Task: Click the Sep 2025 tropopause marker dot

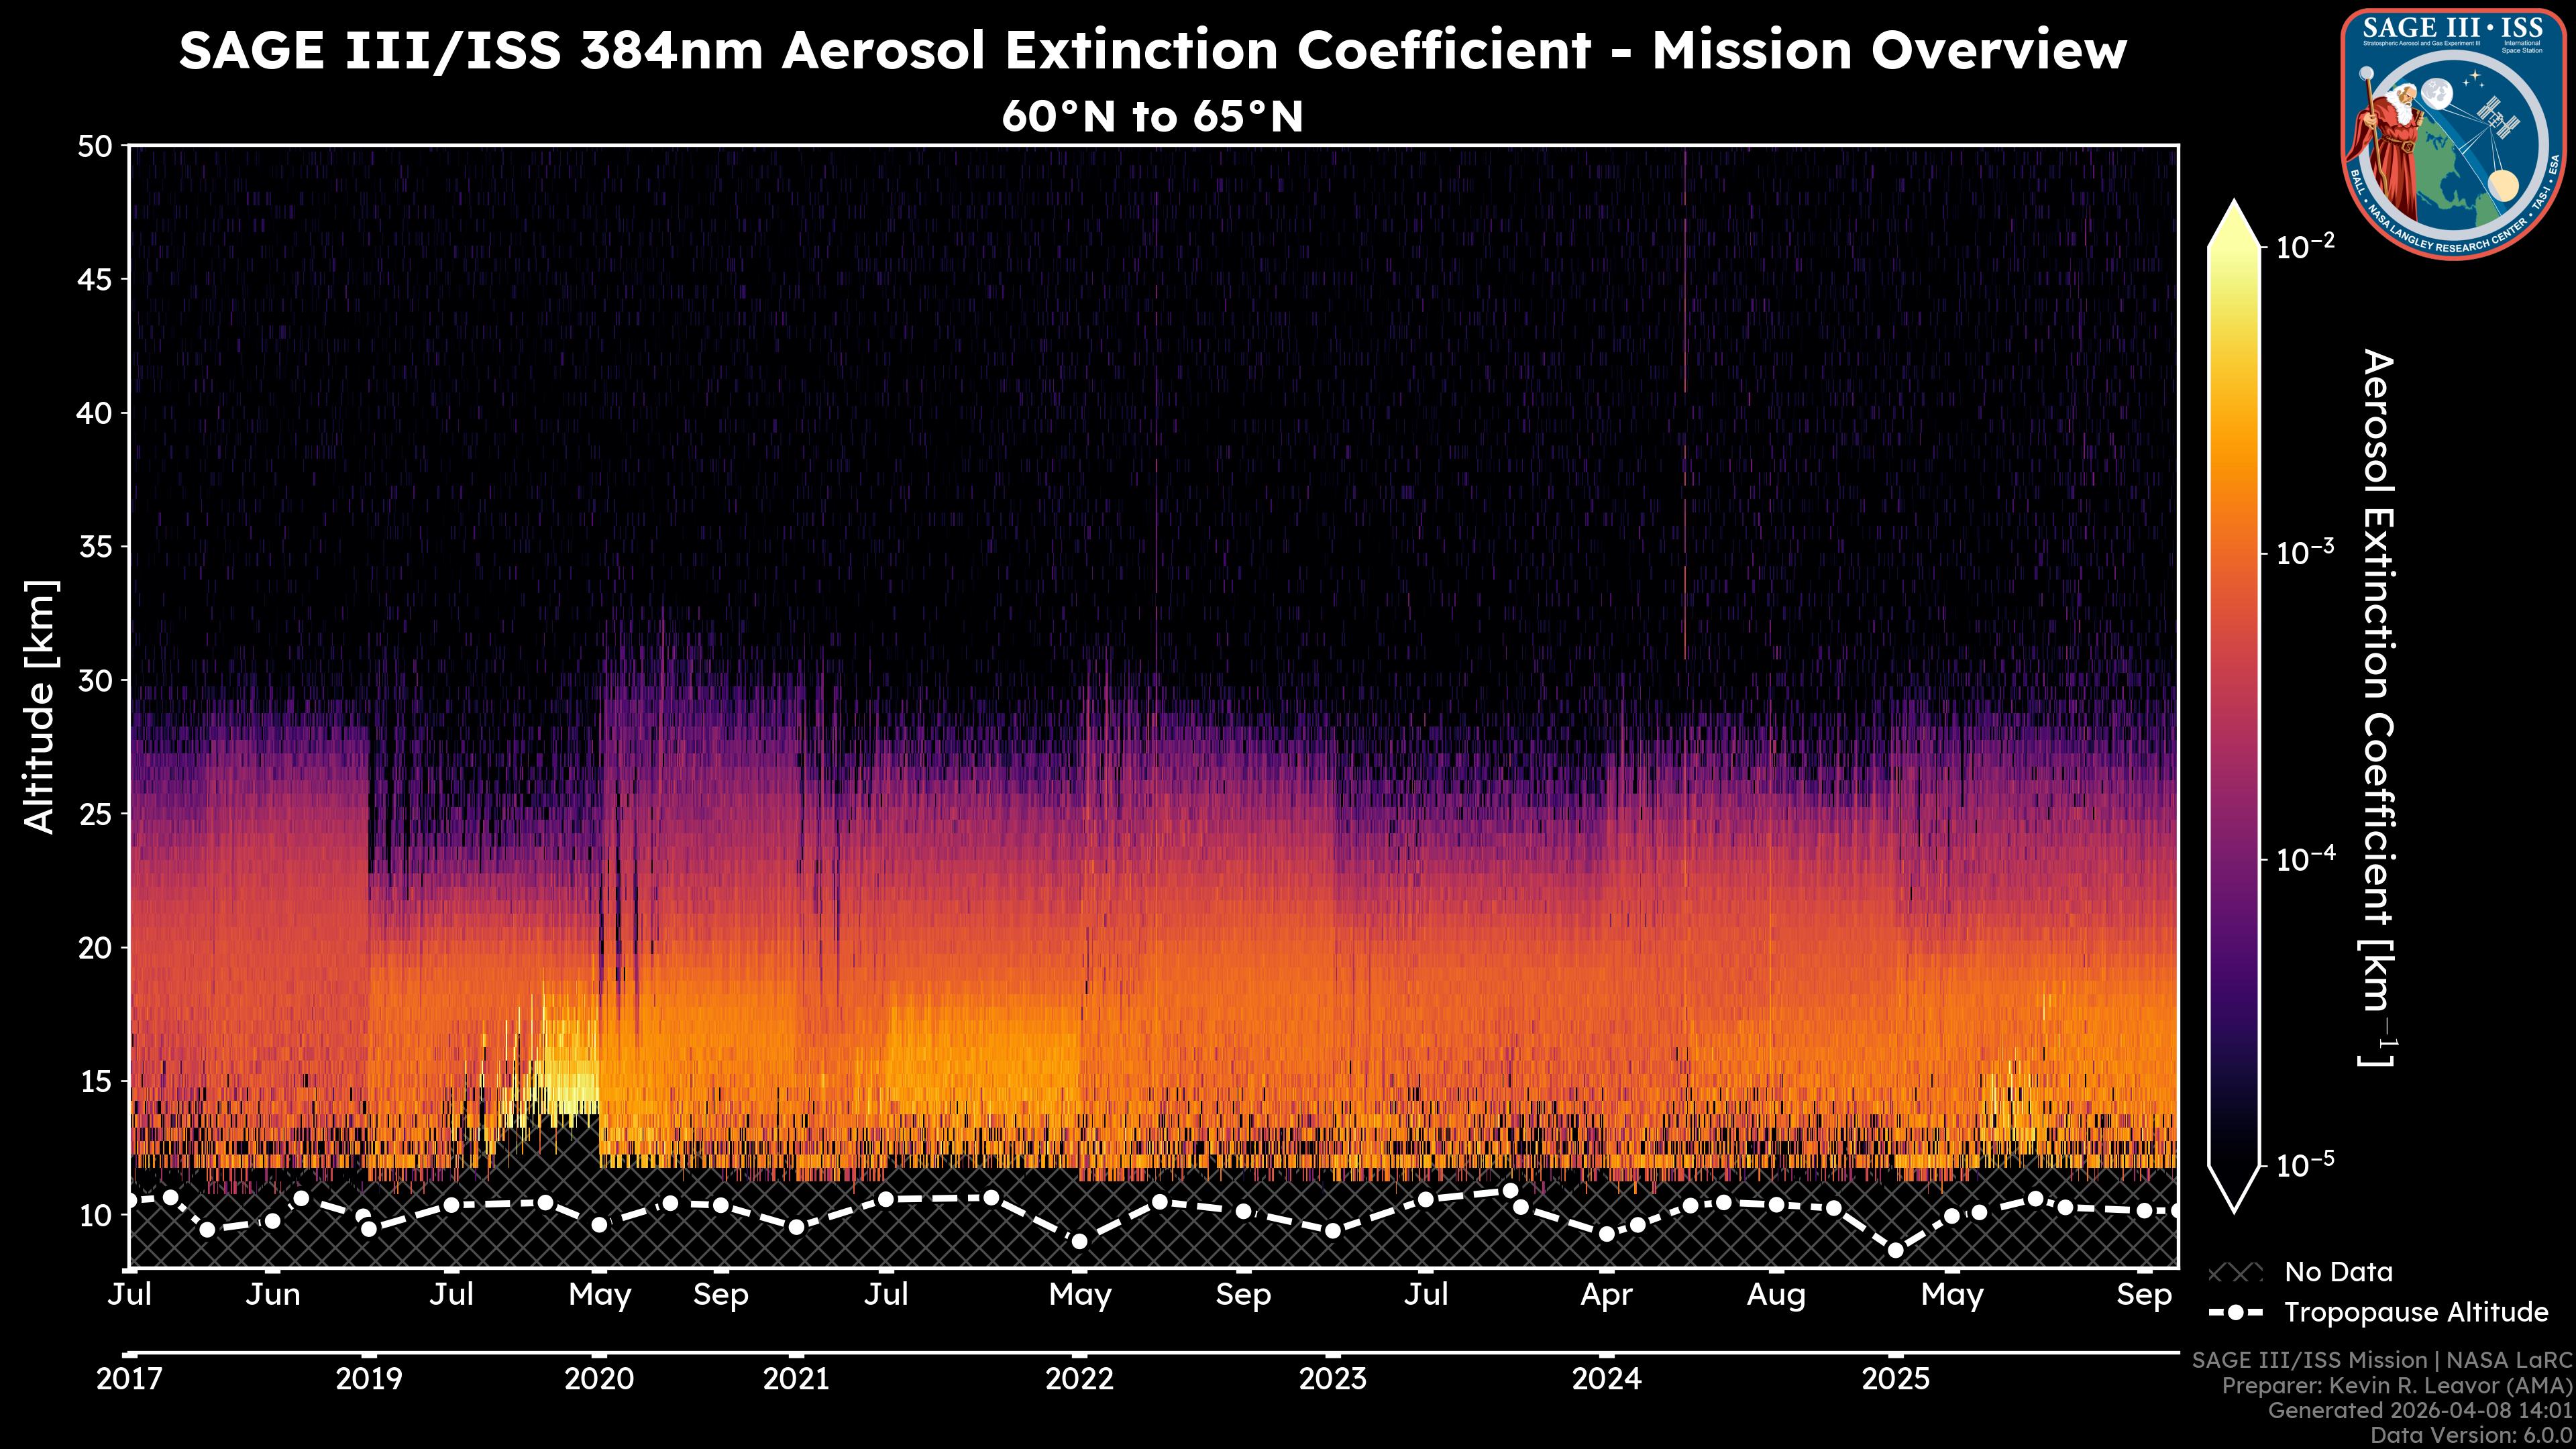Action: [2144, 1211]
